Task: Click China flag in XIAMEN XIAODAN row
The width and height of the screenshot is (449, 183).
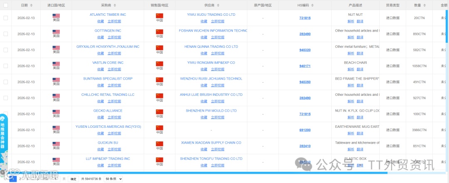Action: [160, 144]
